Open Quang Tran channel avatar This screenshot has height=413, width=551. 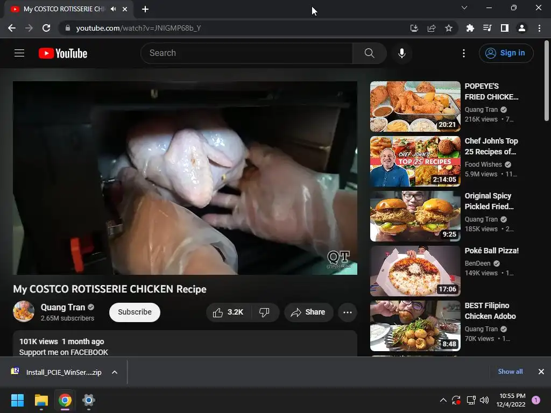[24, 311]
